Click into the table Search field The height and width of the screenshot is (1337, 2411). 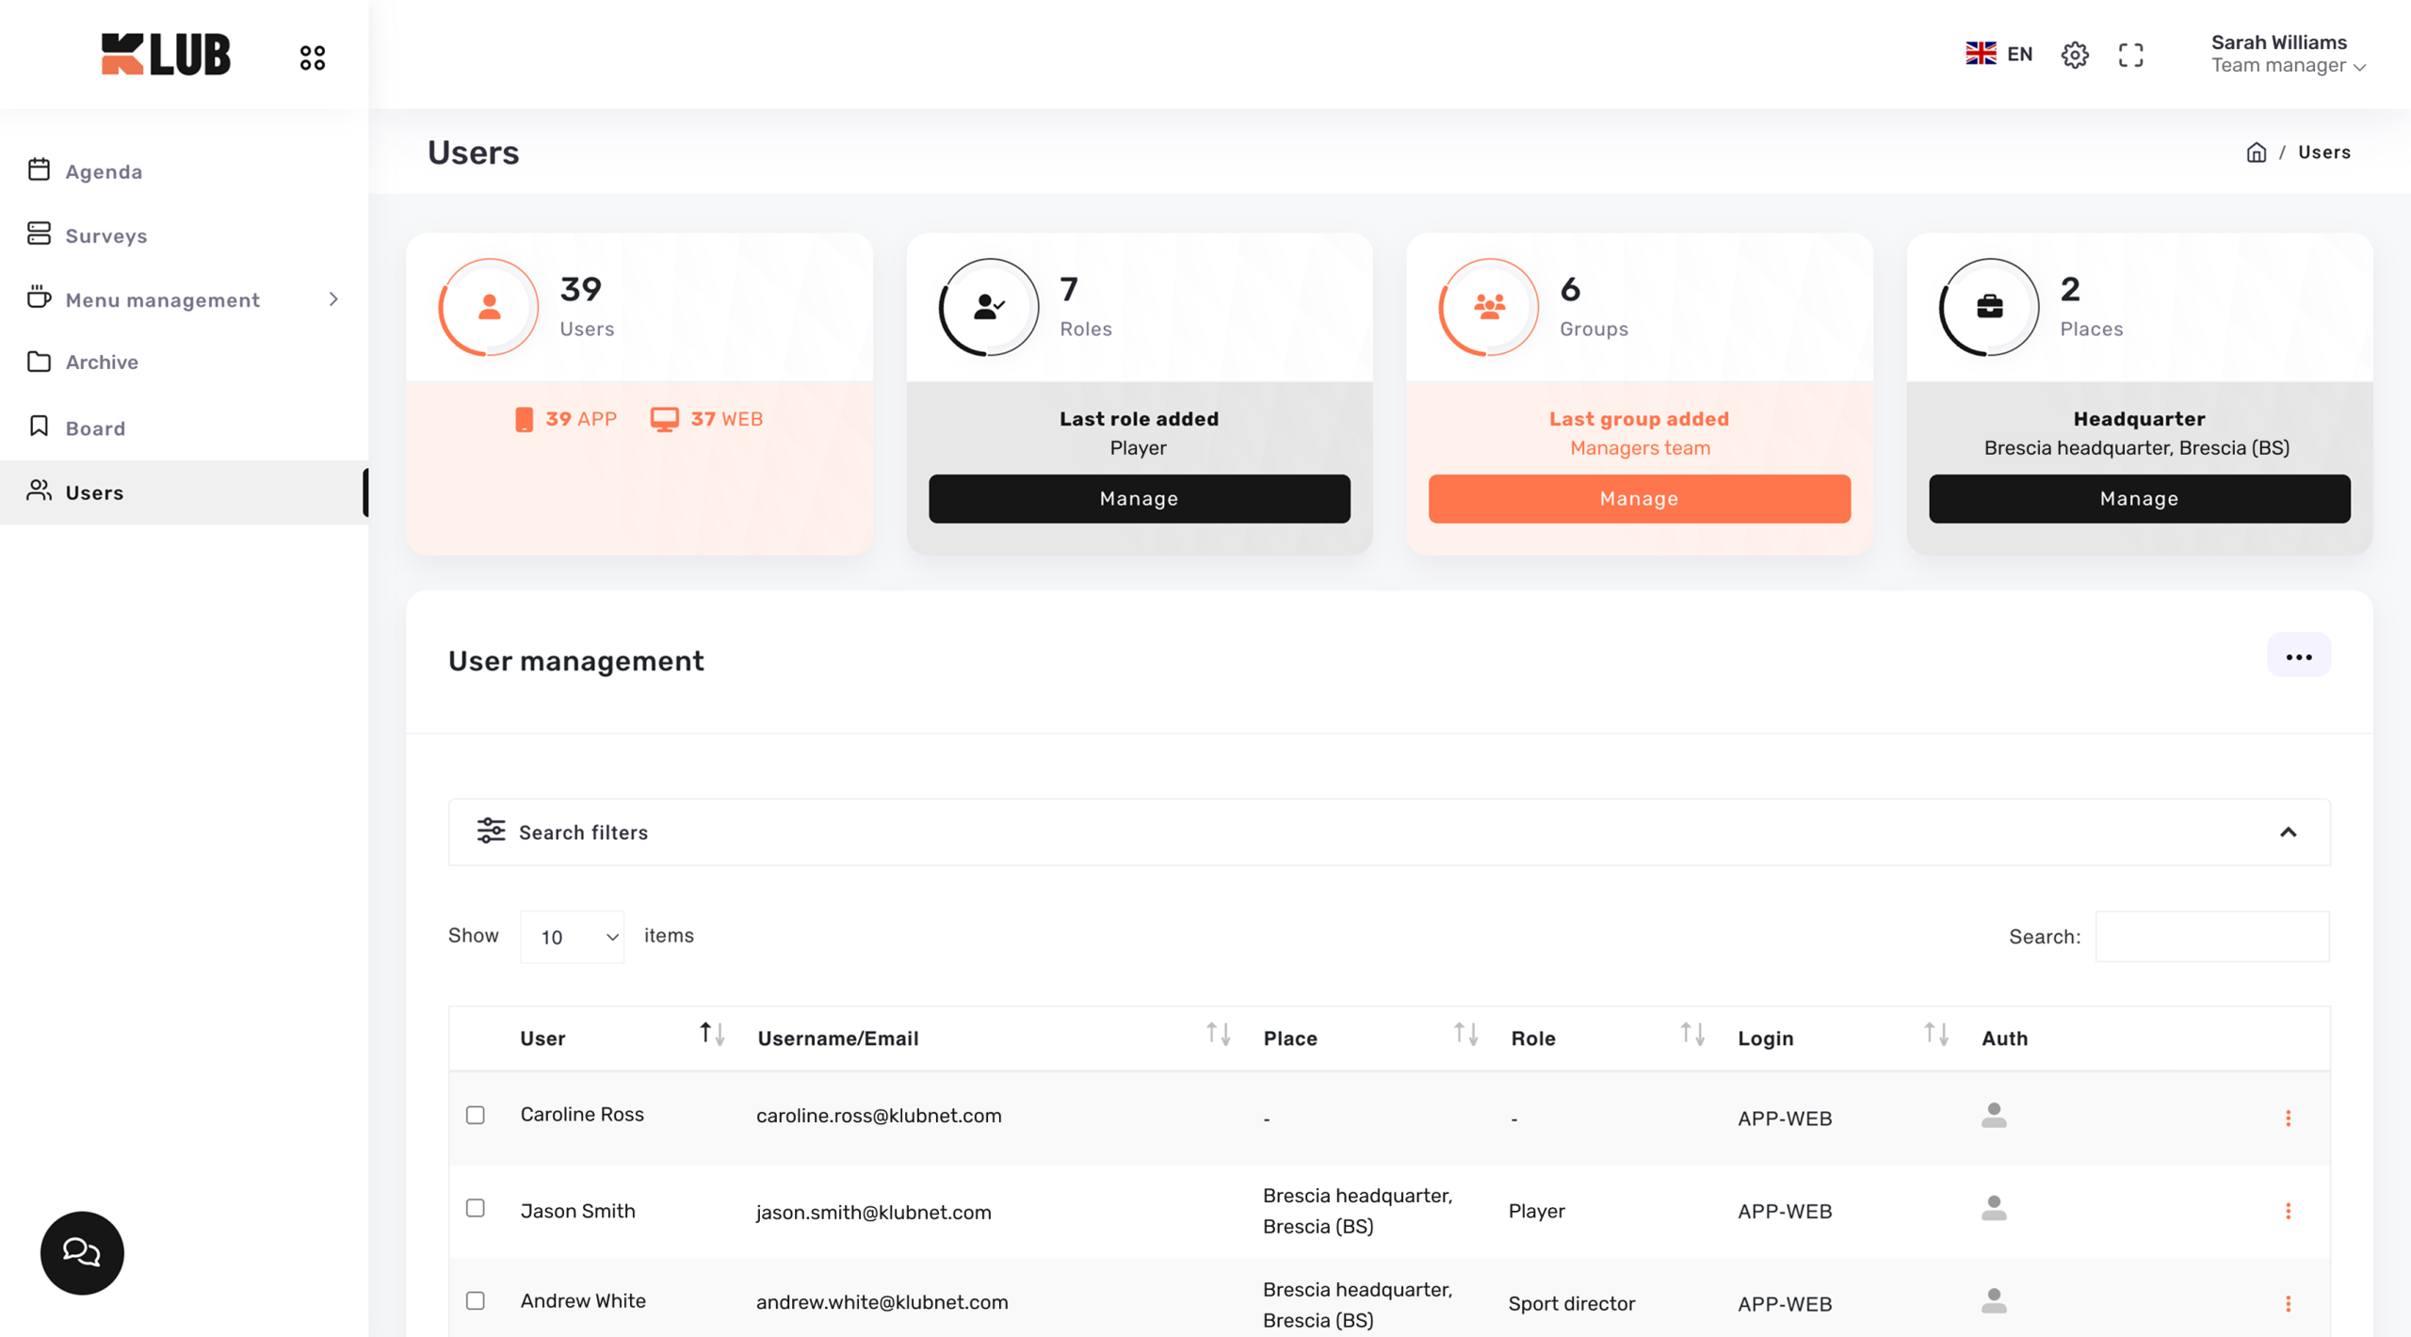[2211, 937]
